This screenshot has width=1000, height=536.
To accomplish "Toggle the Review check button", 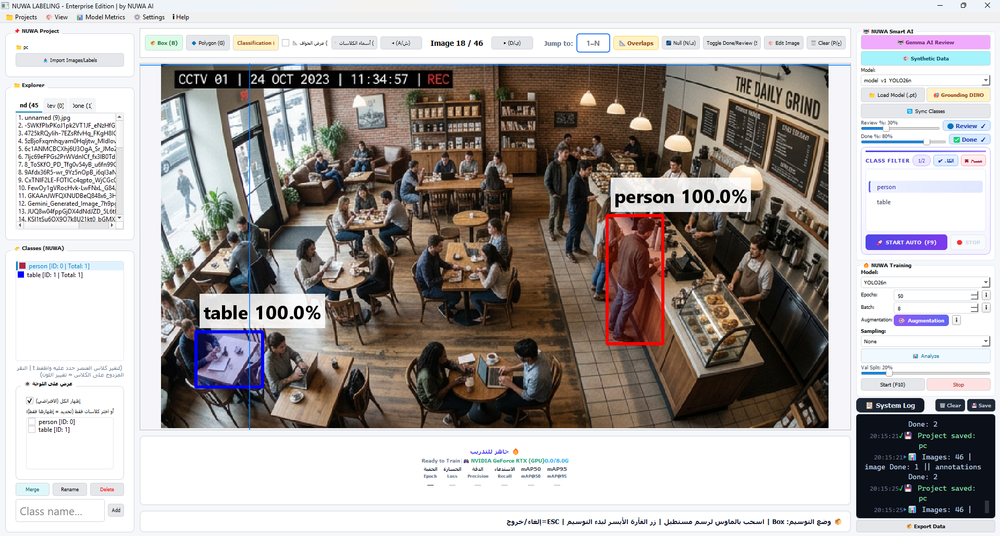I will [x=966, y=126].
